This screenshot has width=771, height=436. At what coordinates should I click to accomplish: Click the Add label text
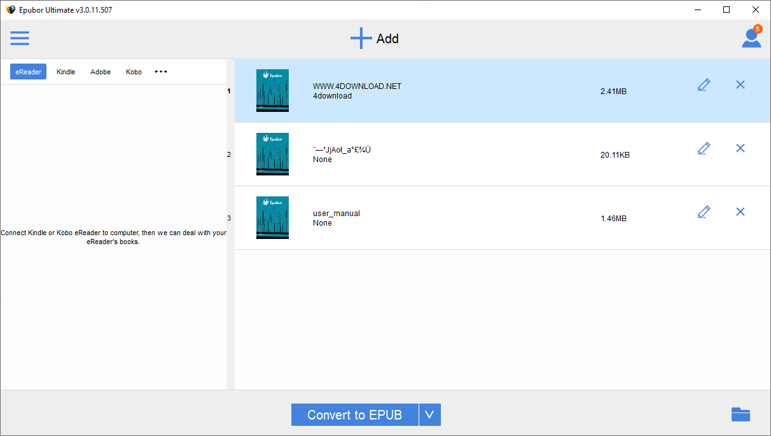point(387,39)
